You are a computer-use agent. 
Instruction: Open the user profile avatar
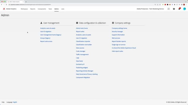pos(184,9)
